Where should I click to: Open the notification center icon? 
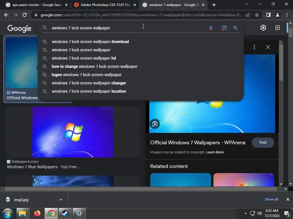[x=287, y=213]
